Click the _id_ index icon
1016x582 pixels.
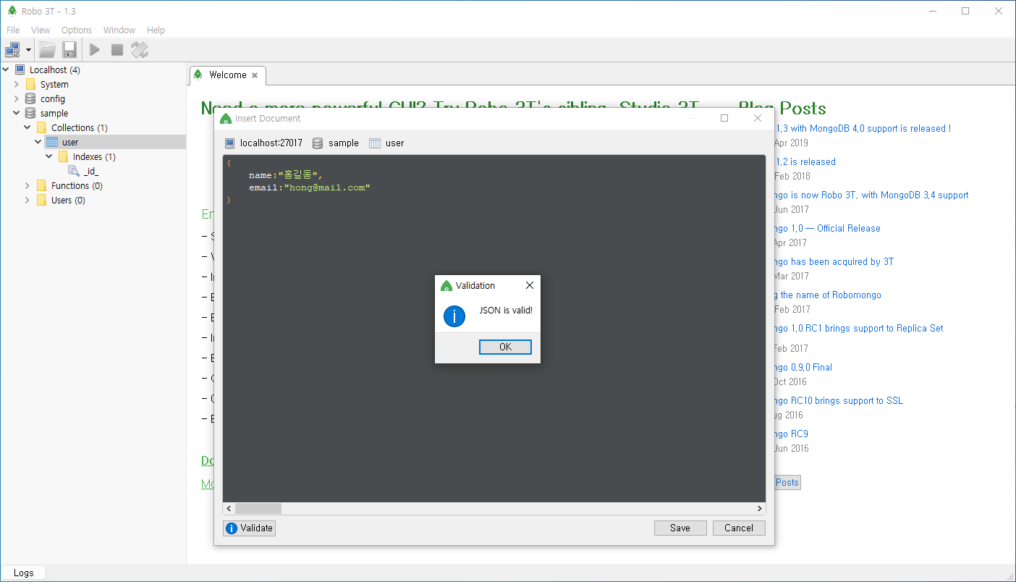coord(74,171)
